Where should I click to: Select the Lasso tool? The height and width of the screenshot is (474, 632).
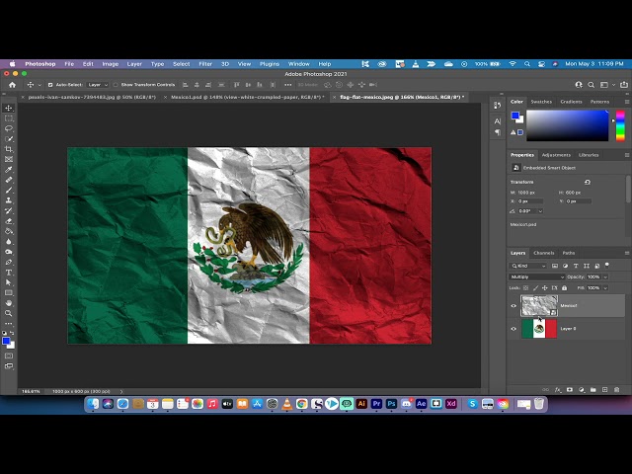click(x=9, y=128)
